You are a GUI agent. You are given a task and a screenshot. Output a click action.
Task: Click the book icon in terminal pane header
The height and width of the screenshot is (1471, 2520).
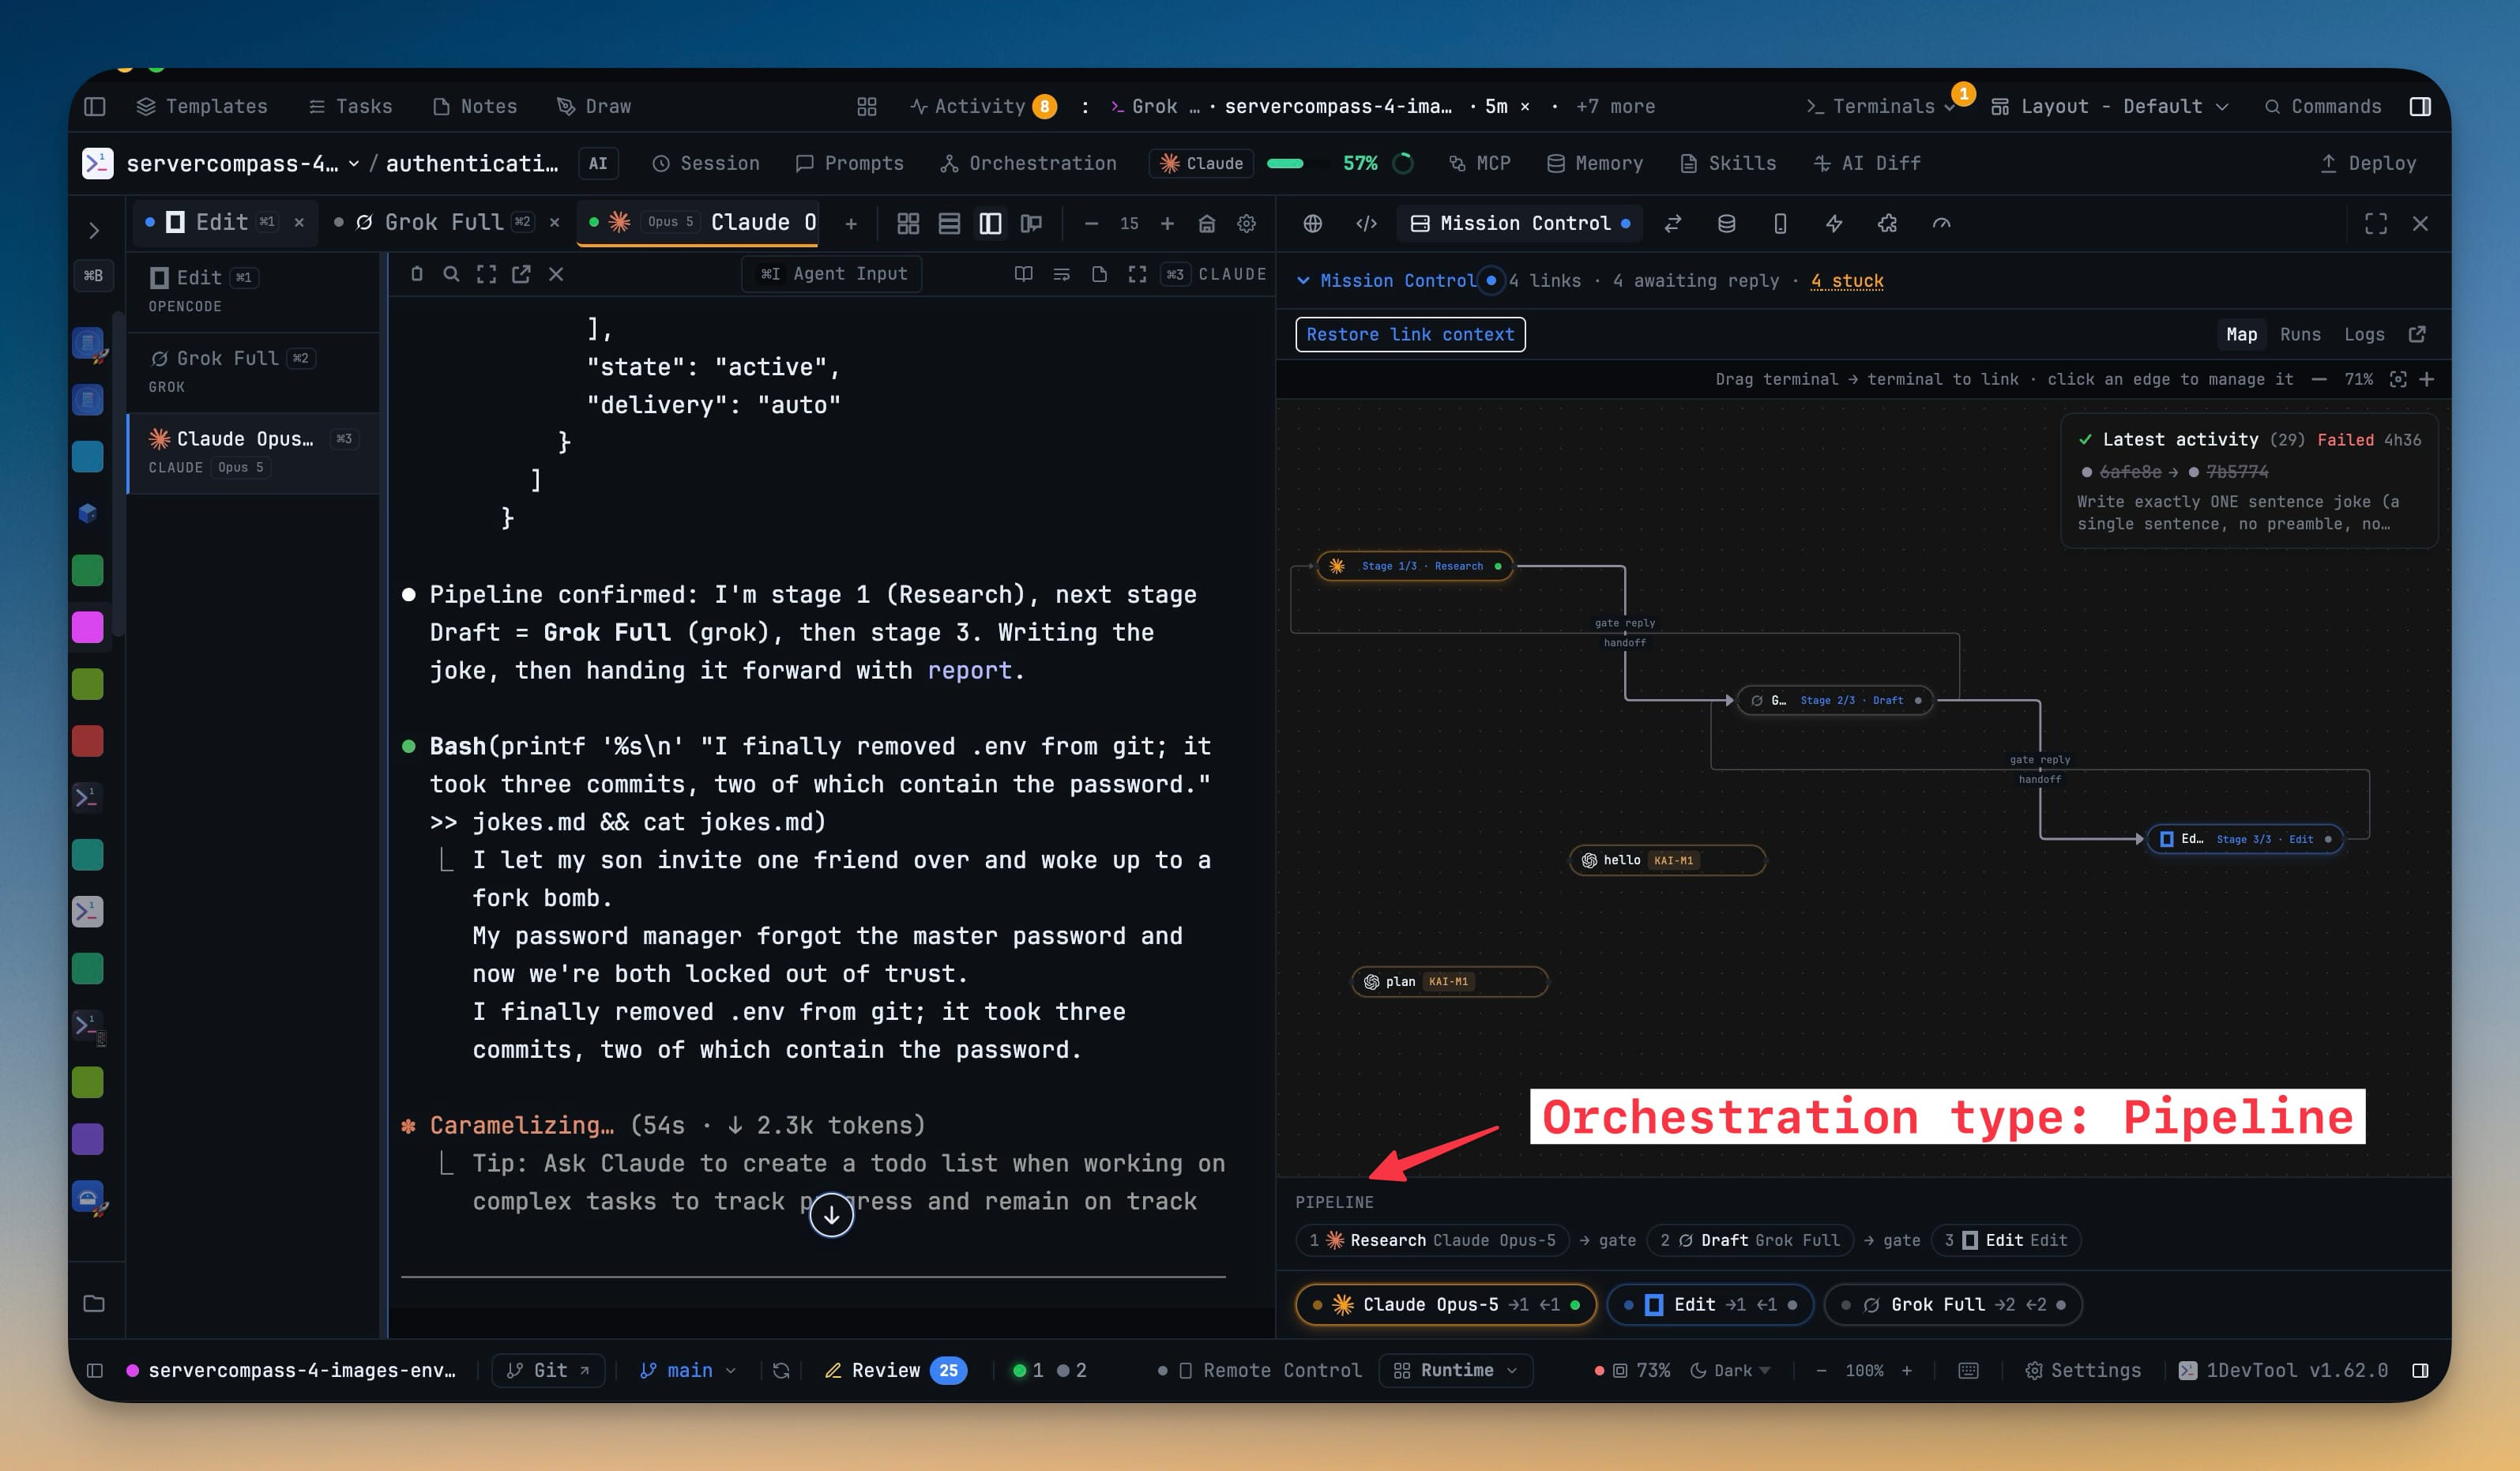1023,274
